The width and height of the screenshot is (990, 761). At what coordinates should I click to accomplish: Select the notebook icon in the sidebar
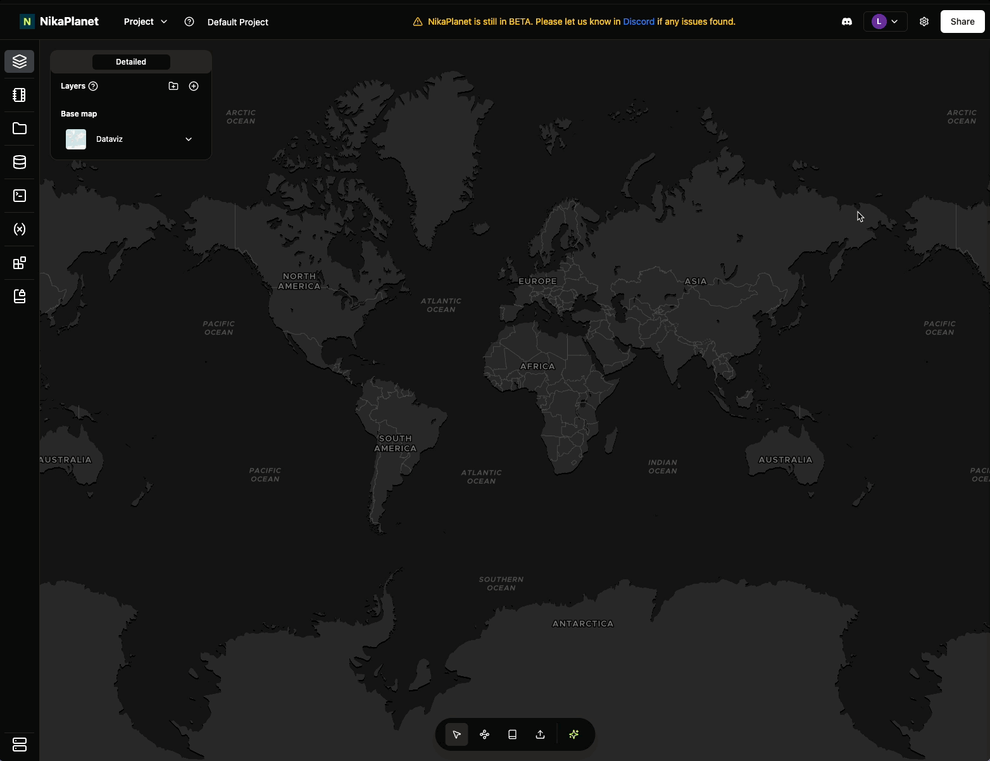click(x=19, y=95)
